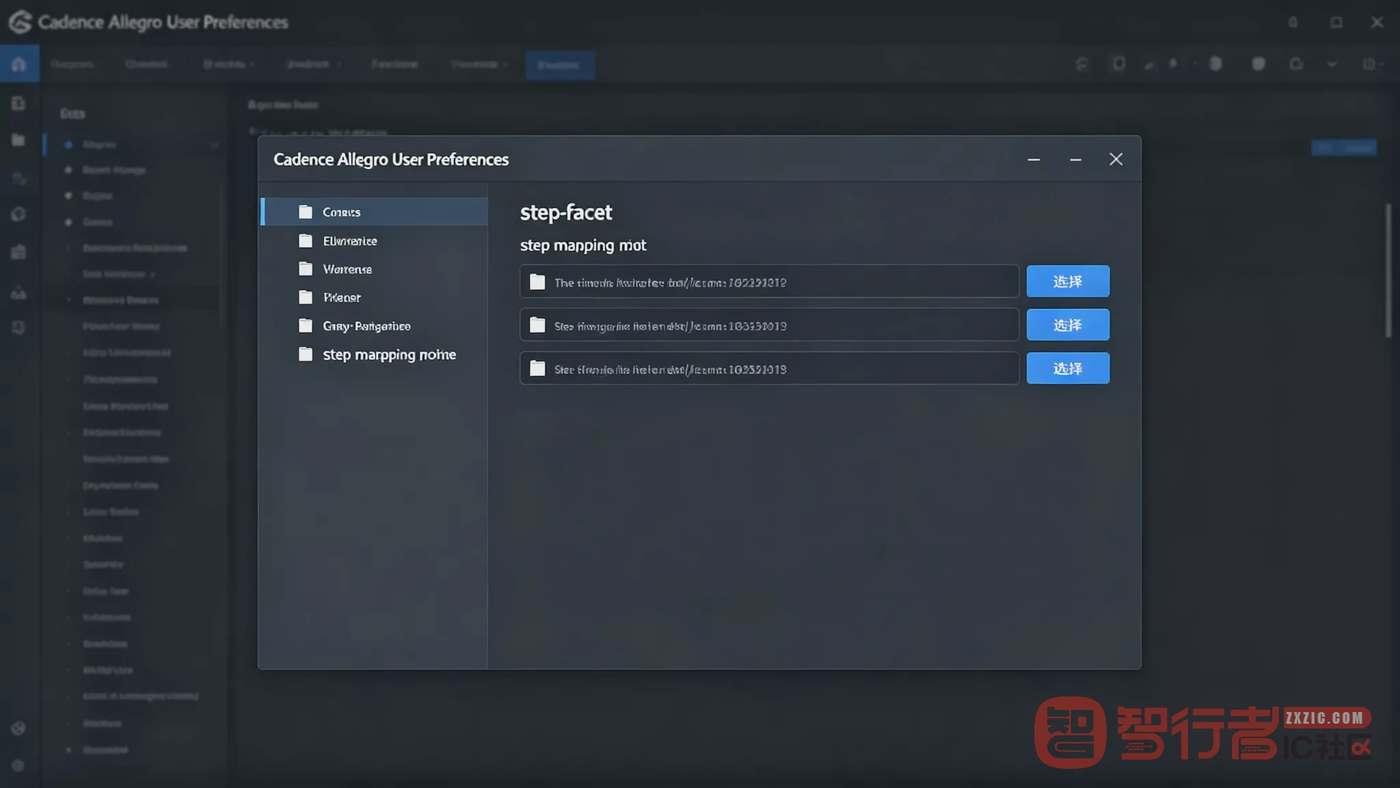Collapse the first tree row using its chevron

point(215,145)
